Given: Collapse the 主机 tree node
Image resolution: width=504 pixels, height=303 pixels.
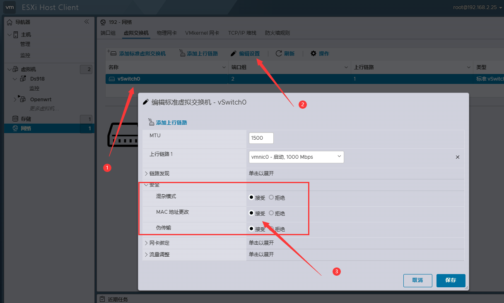Looking at the screenshot, I should coord(9,35).
